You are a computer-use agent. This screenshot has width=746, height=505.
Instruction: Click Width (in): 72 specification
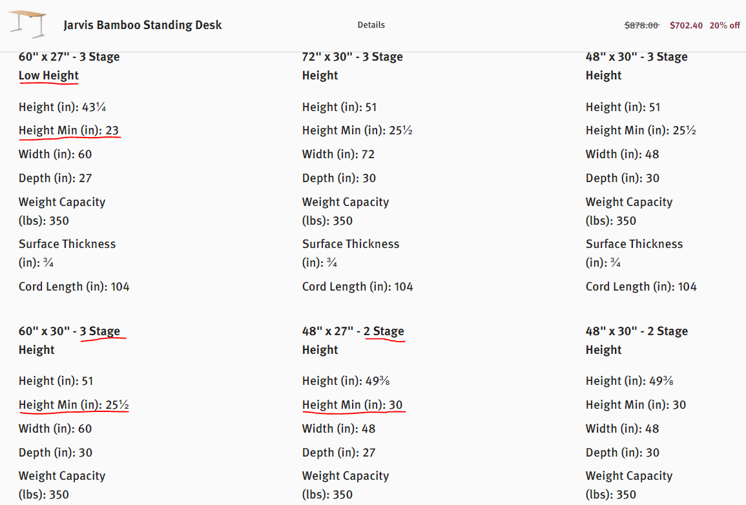338,154
